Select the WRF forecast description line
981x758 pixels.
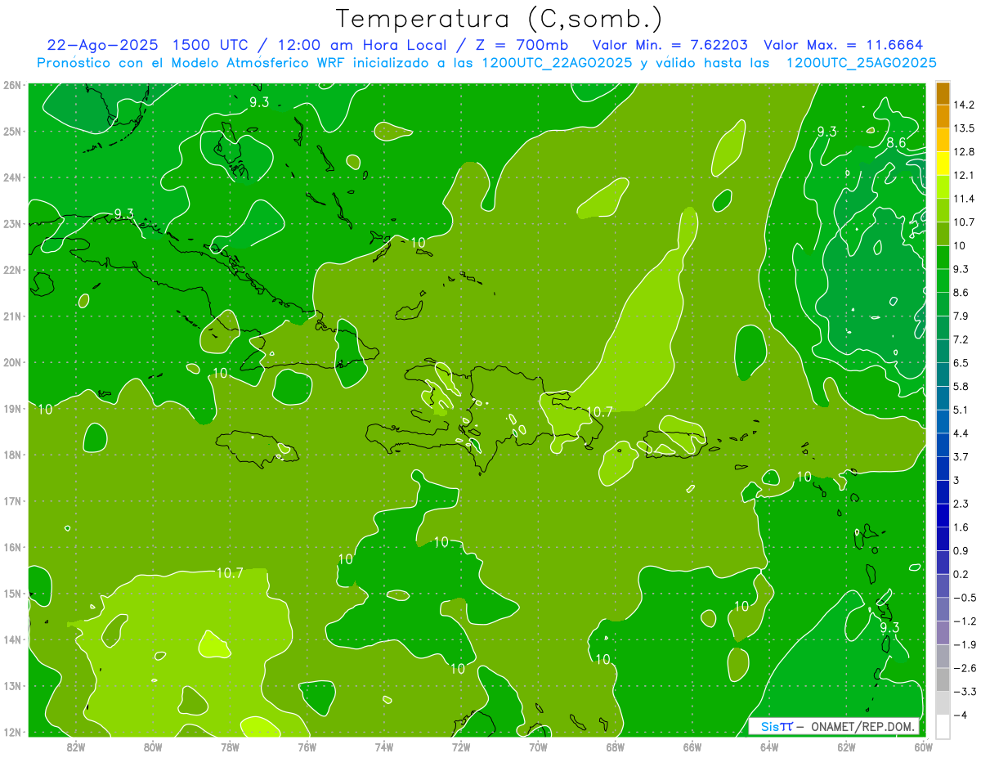(x=487, y=63)
